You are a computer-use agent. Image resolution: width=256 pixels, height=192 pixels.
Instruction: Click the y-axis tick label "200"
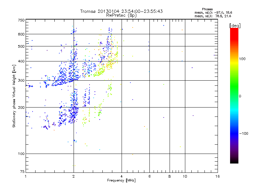(21, 108)
